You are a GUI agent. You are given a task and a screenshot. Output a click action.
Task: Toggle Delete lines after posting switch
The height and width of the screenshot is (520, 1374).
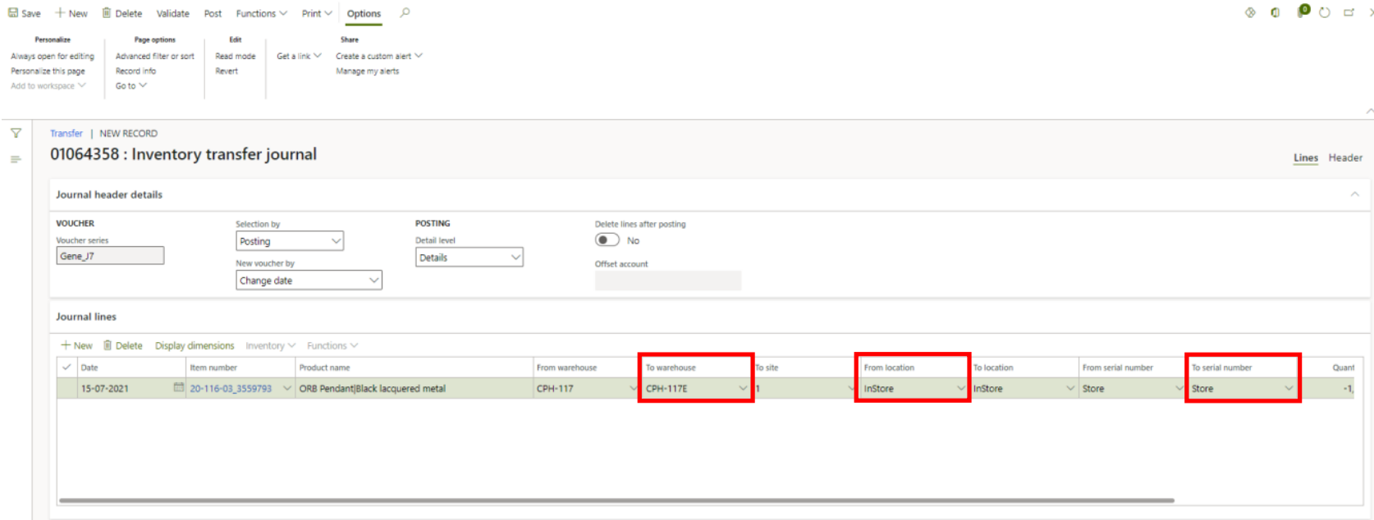click(607, 240)
